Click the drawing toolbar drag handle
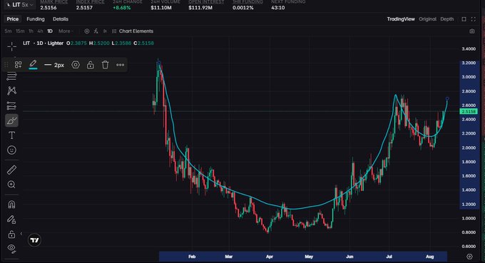Screen dimensions: 485x263 (x=6, y=65)
